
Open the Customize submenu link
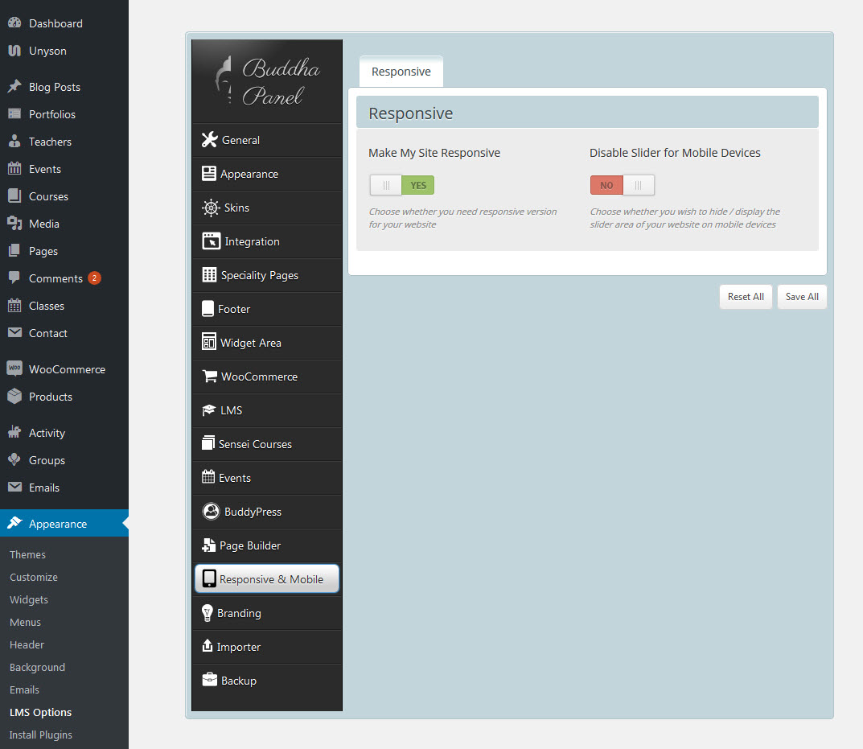(x=34, y=577)
